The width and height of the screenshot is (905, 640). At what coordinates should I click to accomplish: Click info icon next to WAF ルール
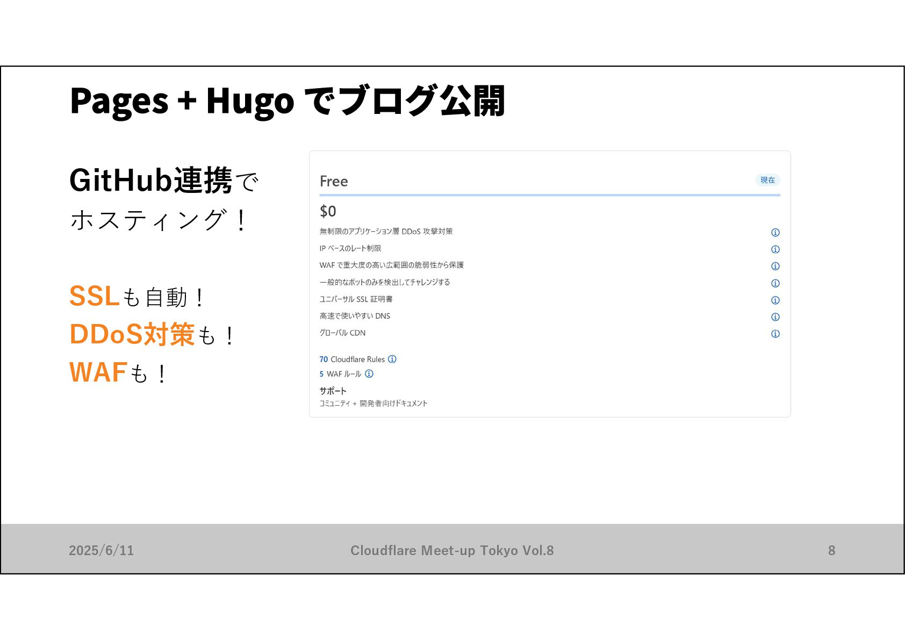[369, 374]
